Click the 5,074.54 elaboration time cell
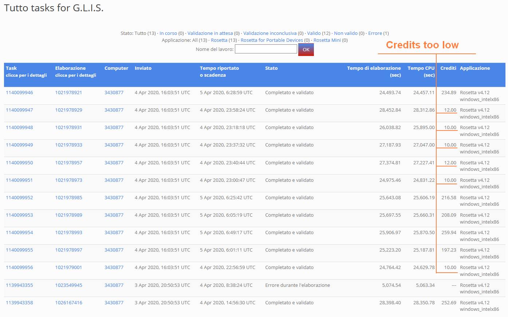508x317 pixels. point(391,285)
